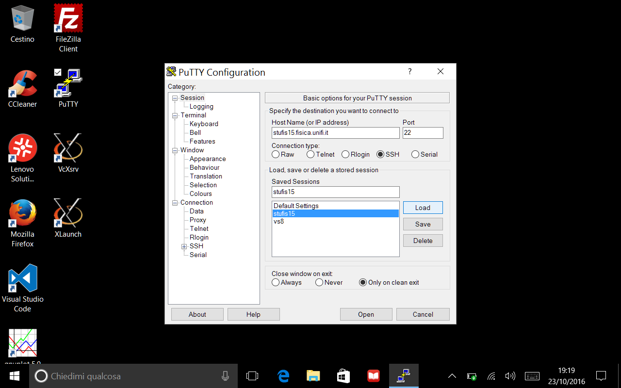Toggle the checkbox on PuTTY desktop icon

click(58, 72)
